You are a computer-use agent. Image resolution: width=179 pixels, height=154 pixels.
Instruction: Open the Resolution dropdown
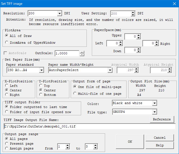click(59, 13)
